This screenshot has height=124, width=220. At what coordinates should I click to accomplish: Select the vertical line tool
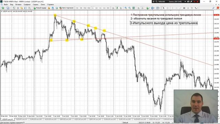click(x=173, y=8)
